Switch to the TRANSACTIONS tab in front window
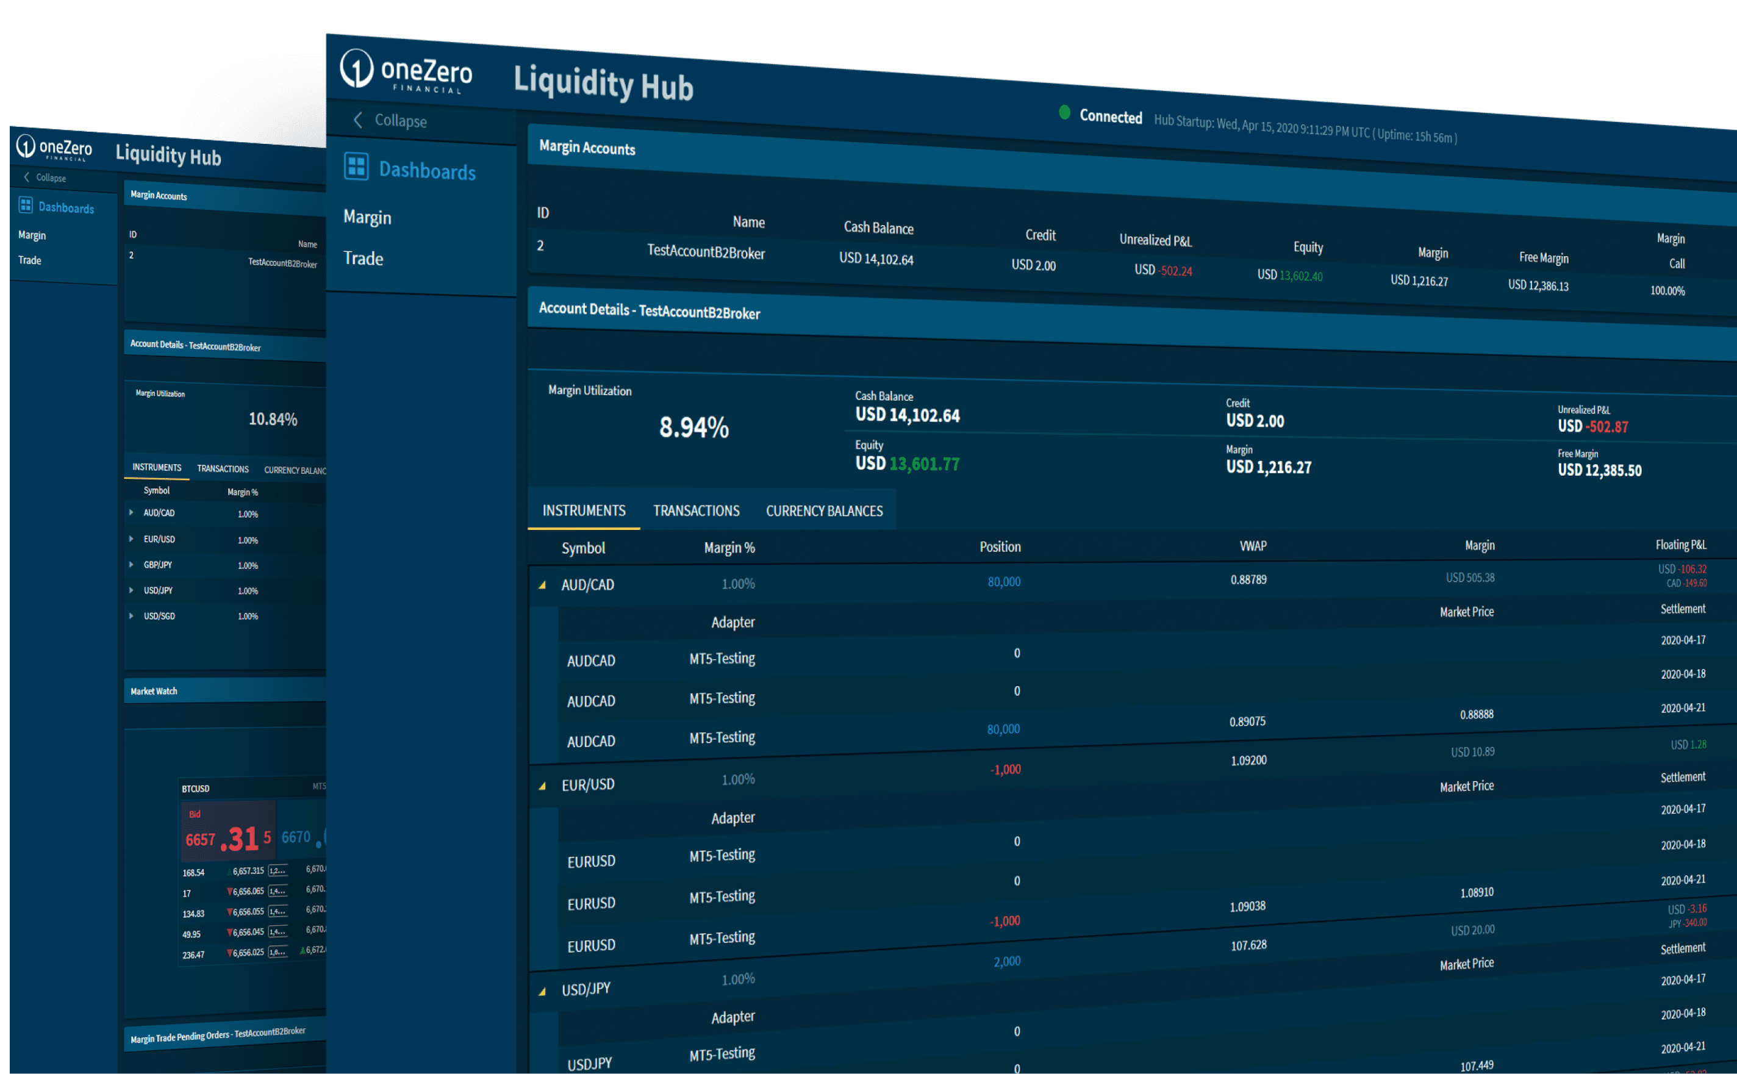 tap(696, 510)
